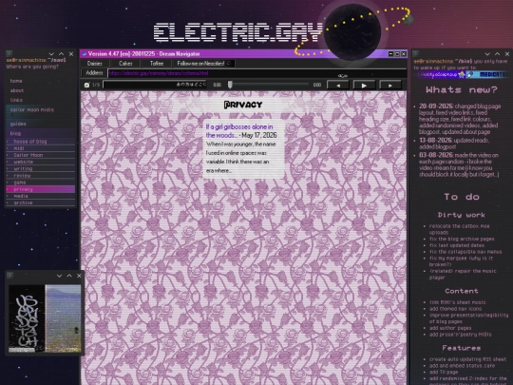The image size is (513, 385).
Task: Expand the archive blog category arrow
Action: click(8, 203)
